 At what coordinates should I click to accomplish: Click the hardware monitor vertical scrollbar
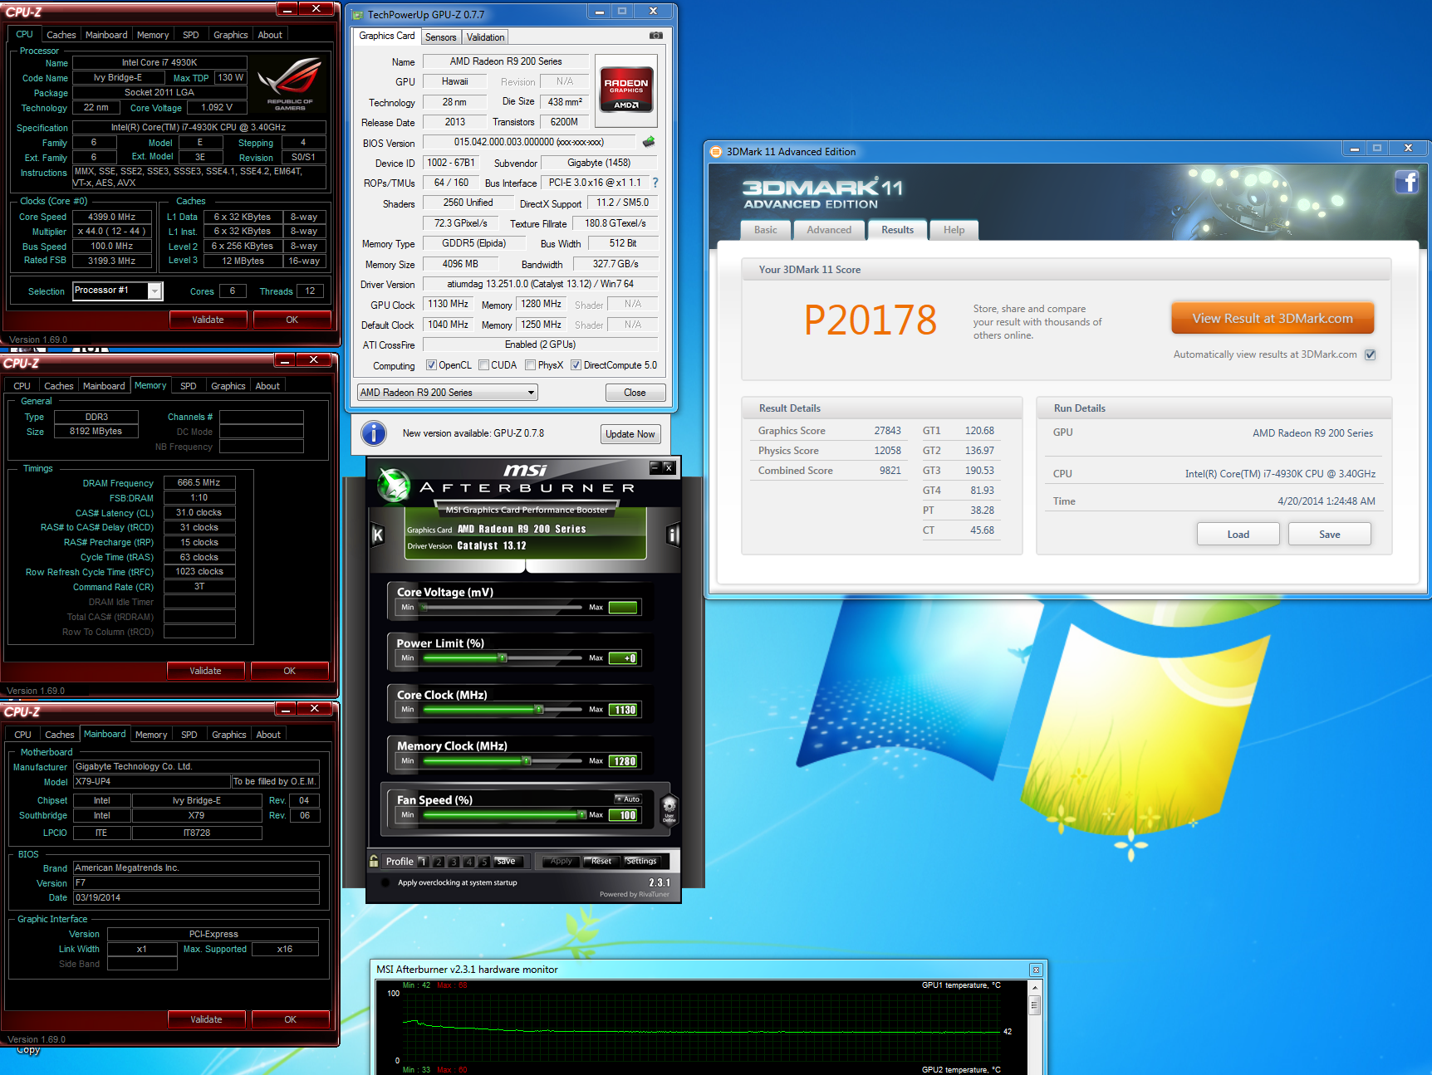[x=1035, y=1028]
